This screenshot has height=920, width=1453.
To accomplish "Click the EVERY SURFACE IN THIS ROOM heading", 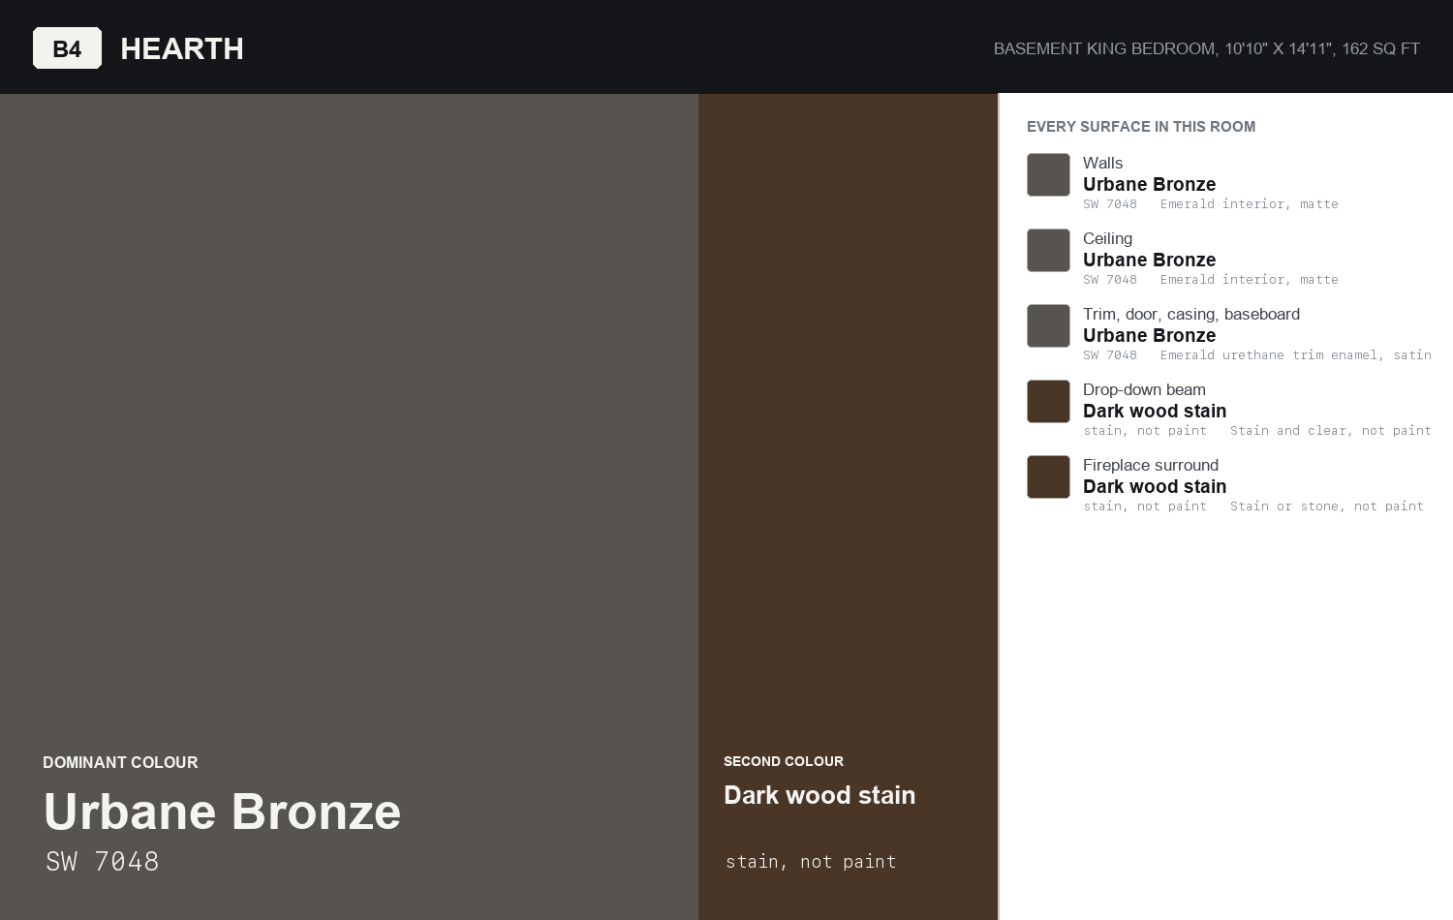I will pos(1141,127).
